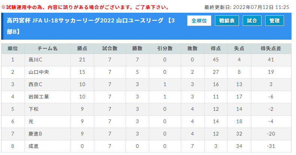This screenshot has height=155, width=296.
Task: Click the 試合数 column header
Action: 110,49
